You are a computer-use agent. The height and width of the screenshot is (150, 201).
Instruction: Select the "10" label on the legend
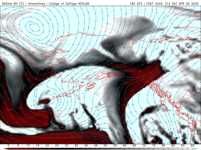tap(28, 145)
